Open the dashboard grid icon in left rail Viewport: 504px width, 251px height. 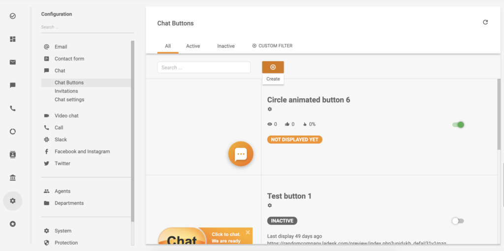[x=13, y=39]
